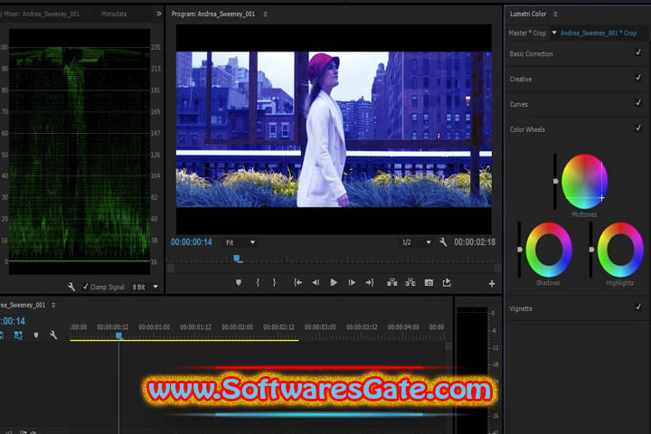Click the timeline panel current timecode
Viewport: 651px width, 434px height.
pos(13,321)
